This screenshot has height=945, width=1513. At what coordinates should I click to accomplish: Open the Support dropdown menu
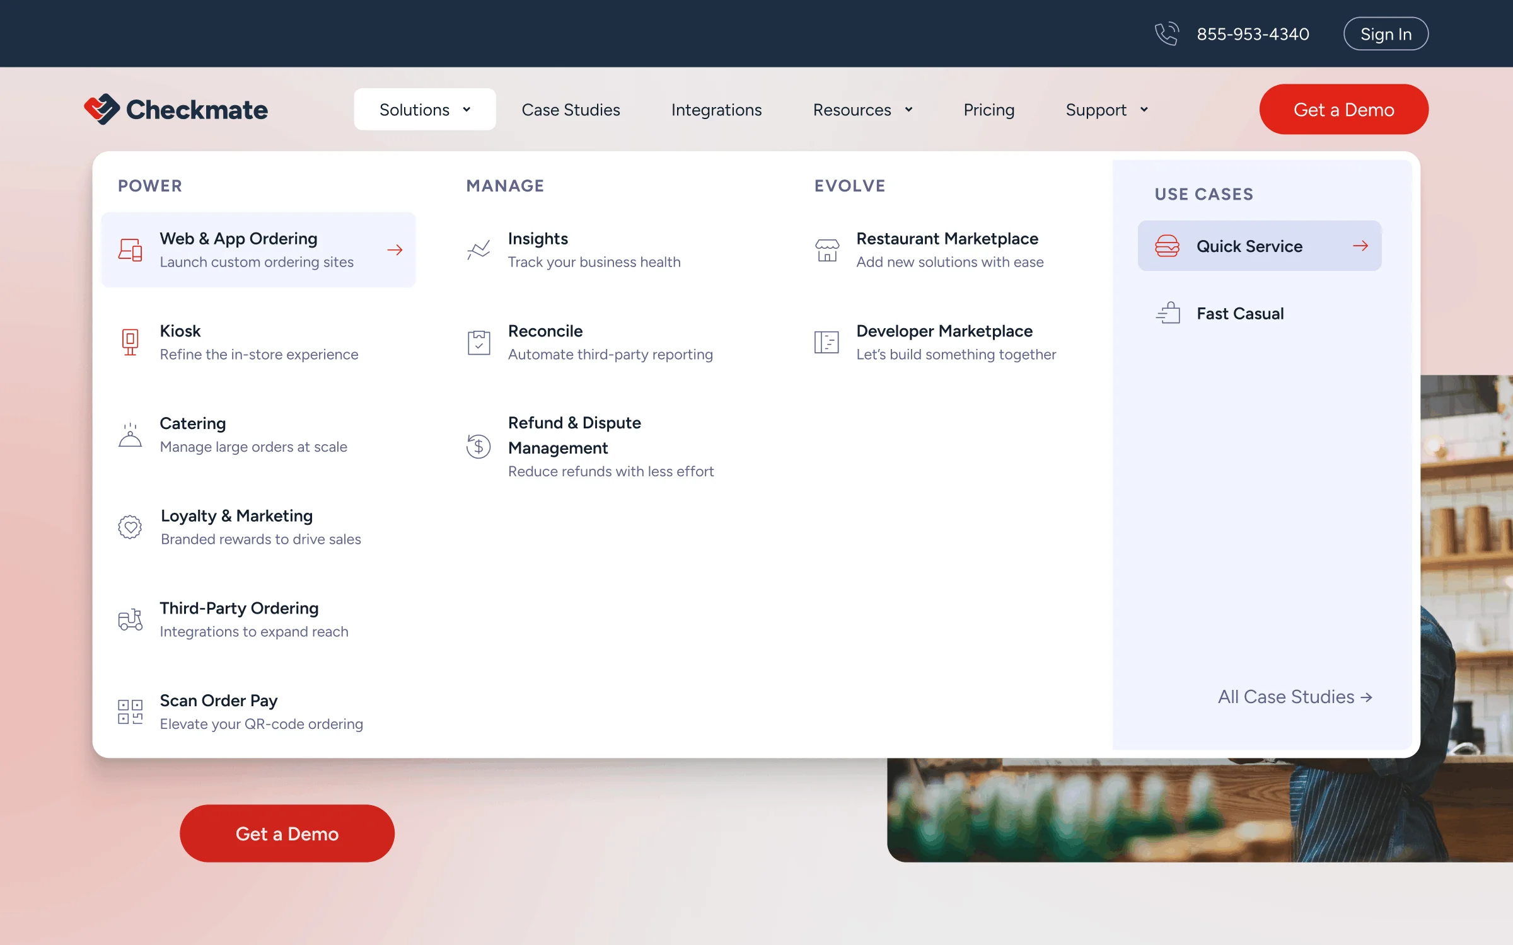[1106, 109]
